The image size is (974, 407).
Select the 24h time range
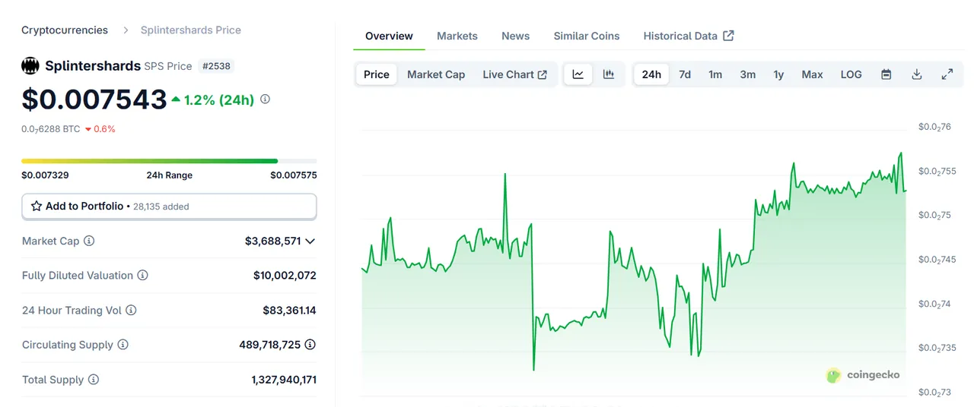(651, 74)
